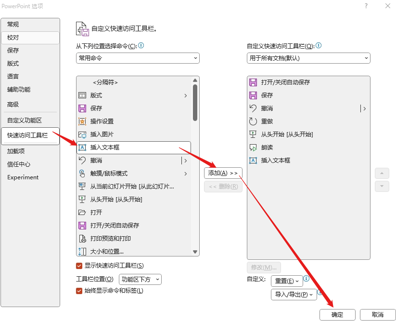Select the Experiment category

click(30, 177)
